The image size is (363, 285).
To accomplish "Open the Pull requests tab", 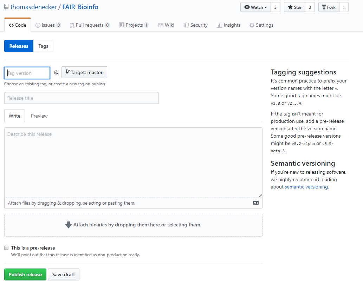I will pos(90,25).
